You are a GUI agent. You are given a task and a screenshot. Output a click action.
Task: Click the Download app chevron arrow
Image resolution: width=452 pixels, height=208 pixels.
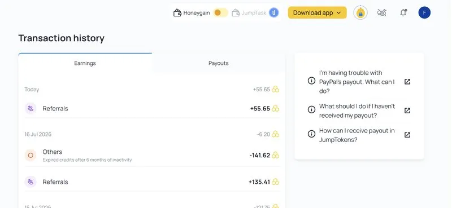[338, 12]
